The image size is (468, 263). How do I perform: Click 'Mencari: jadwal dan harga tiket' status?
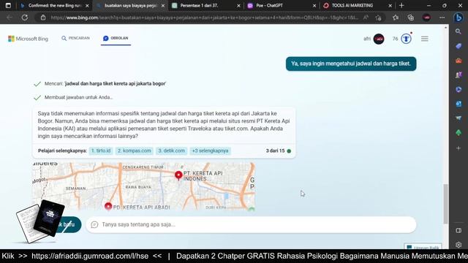[105, 84]
